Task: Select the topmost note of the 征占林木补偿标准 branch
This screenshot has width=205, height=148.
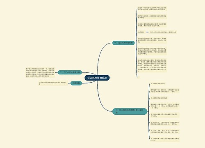Action: 152,9
